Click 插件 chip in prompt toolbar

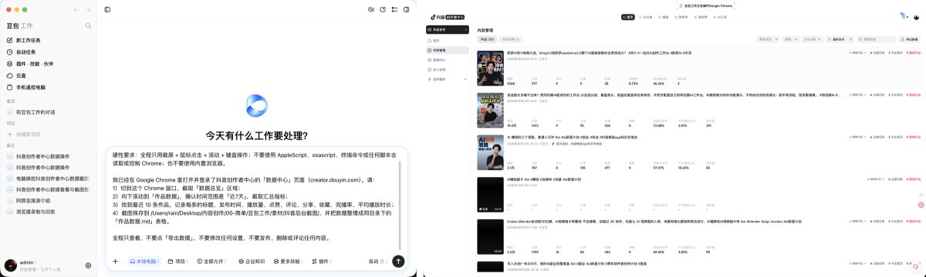tap(321, 261)
